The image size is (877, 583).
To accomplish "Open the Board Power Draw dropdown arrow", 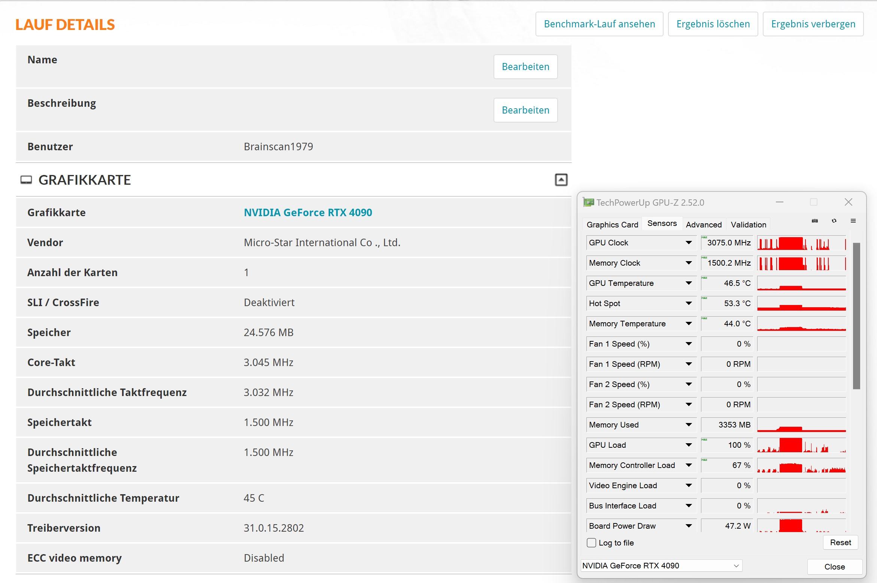I will click(688, 526).
